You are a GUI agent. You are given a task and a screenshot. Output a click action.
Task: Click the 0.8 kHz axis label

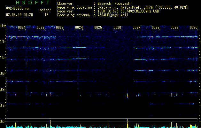(x=3, y=90)
